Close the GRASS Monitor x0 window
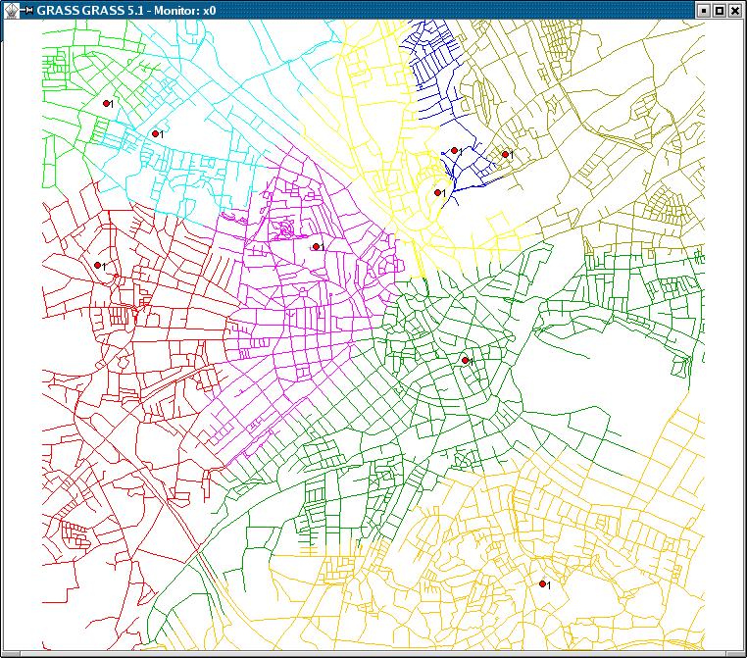The height and width of the screenshot is (658, 747). tap(734, 10)
